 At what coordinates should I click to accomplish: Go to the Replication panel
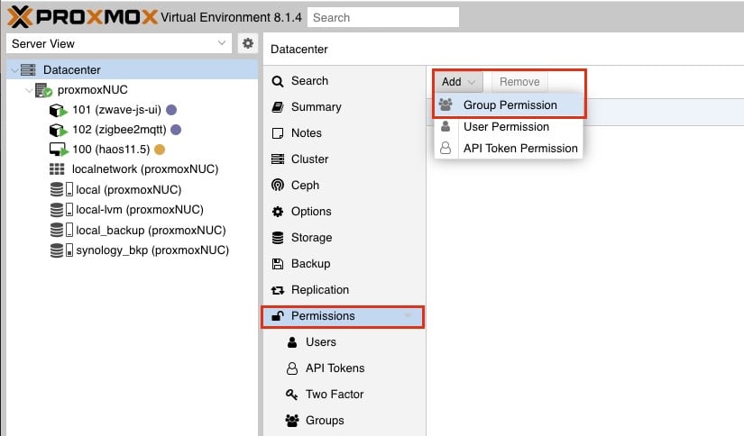tap(343, 289)
